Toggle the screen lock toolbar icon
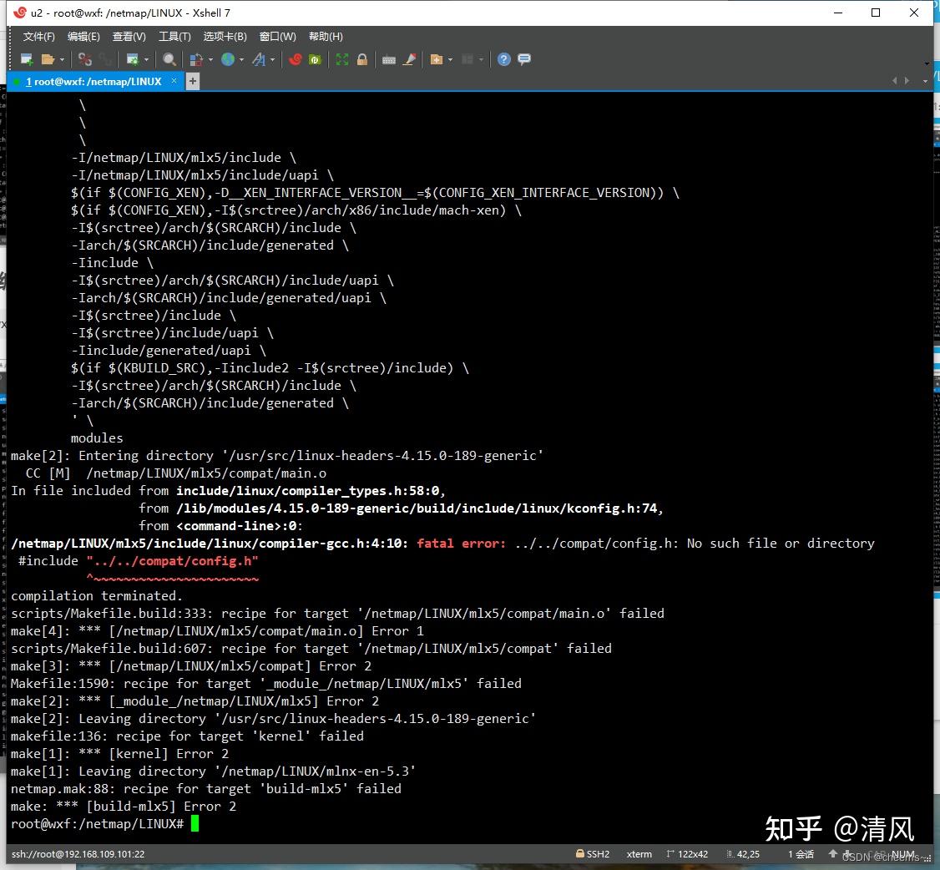The image size is (940, 870). tap(360, 59)
